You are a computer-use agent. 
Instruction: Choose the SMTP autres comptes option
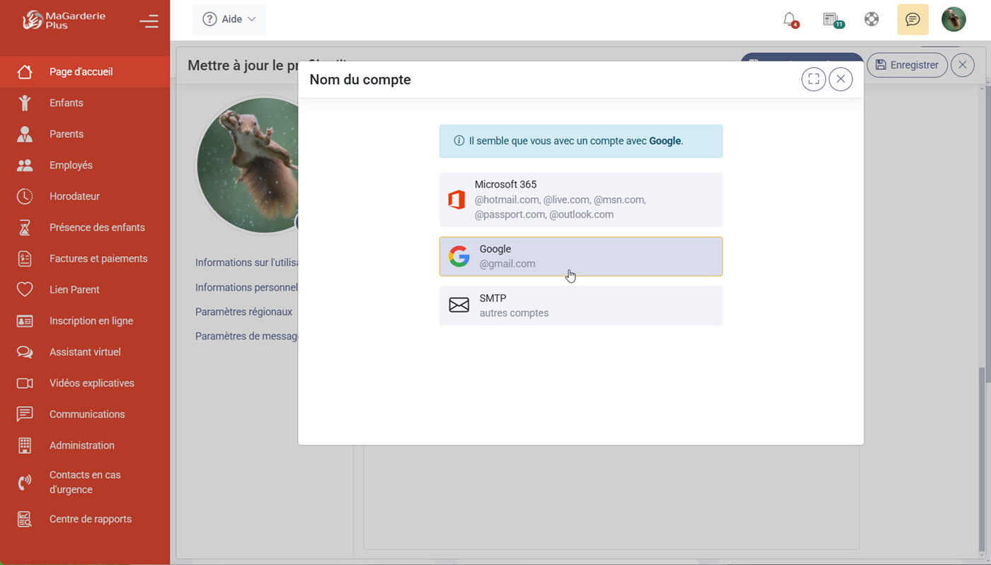pos(581,305)
